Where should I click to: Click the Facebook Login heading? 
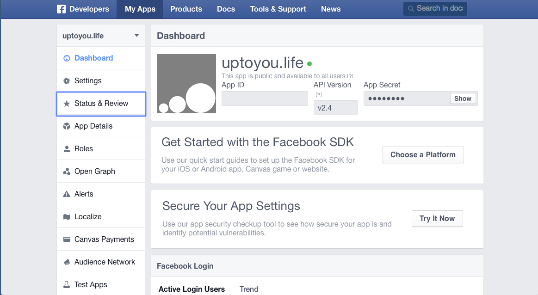[185, 266]
